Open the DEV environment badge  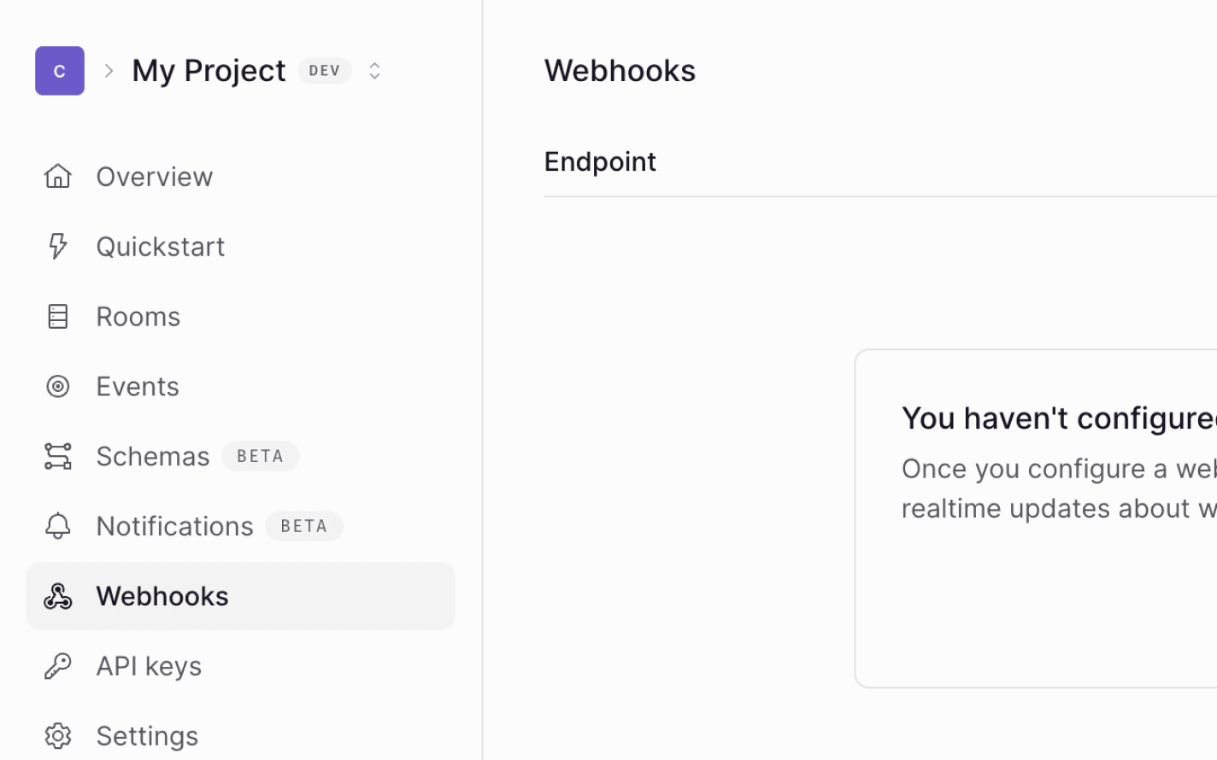pyautogui.click(x=325, y=71)
